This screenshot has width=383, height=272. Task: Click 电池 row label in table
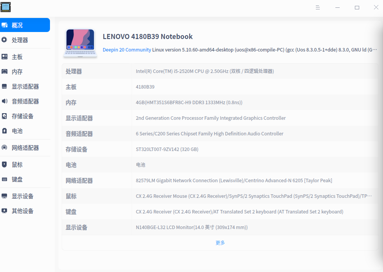[71, 165]
